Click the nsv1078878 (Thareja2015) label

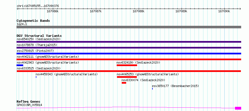(x=37, y=45)
